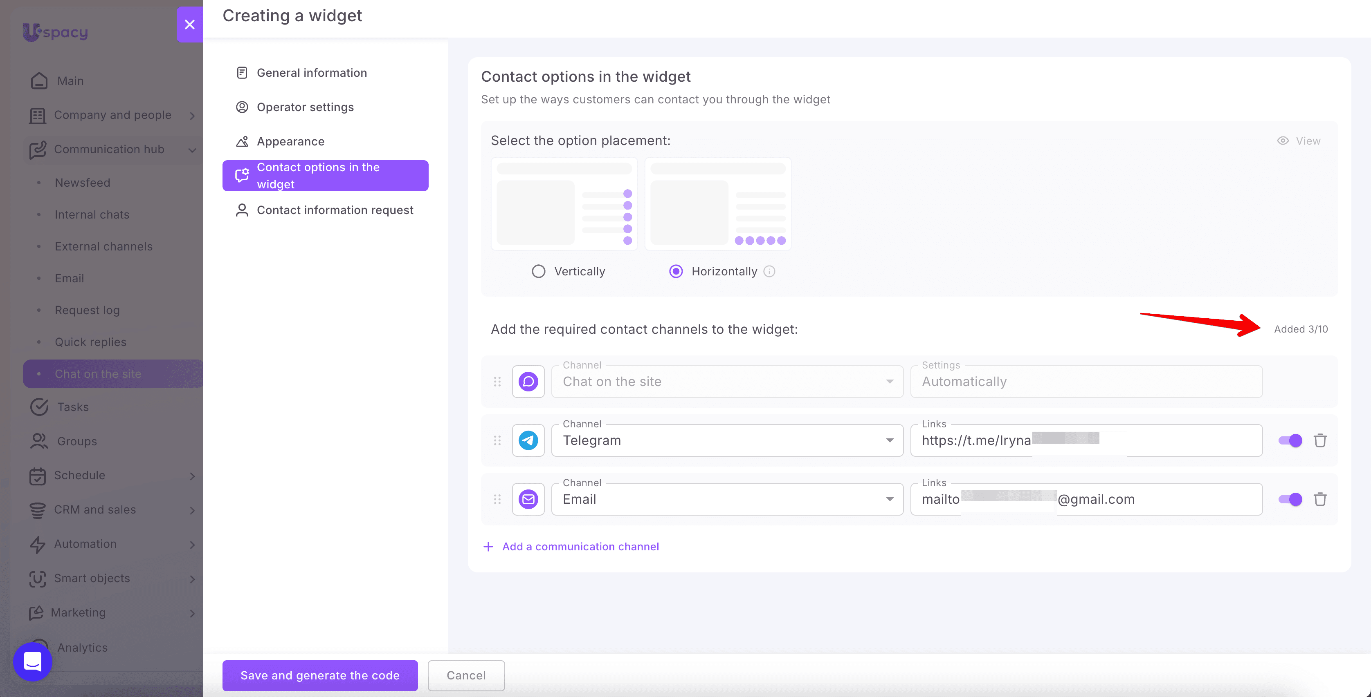Click Save and generate the code
The width and height of the screenshot is (1371, 697).
pos(320,676)
